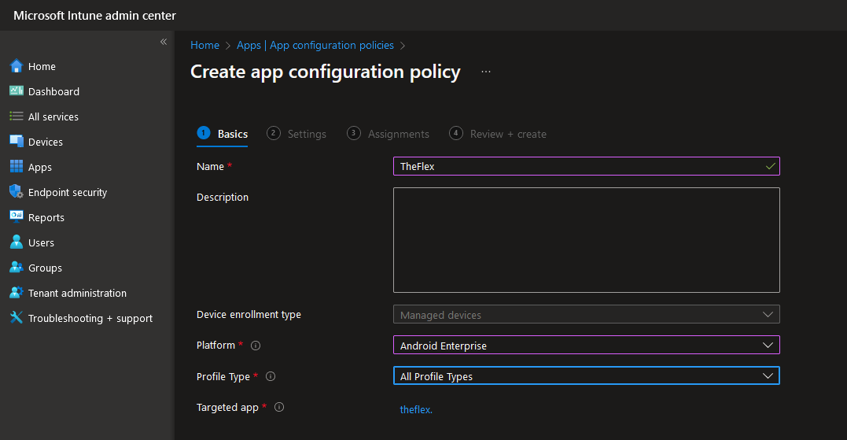Click Microsoft Intune admin center title
Image resolution: width=847 pixels, height=440 pixels.
click(94, 16)
